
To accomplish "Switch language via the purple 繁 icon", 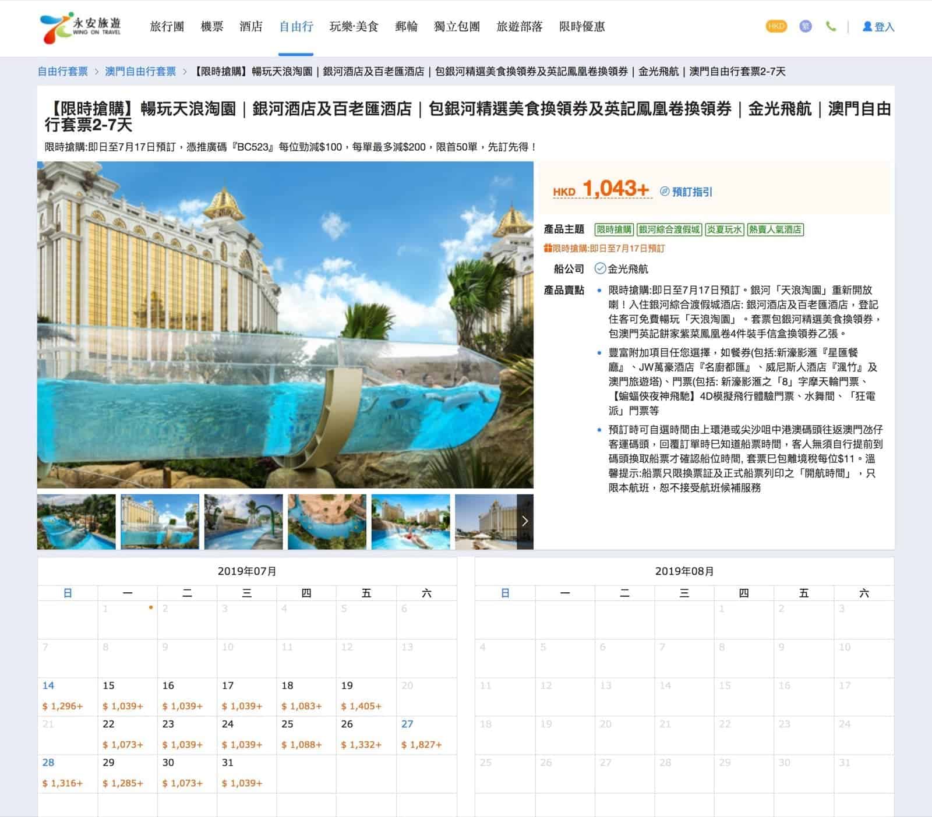I will 805,26.
